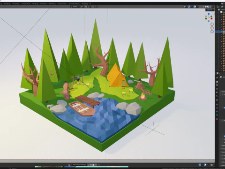Open the viewport Options dropdown

tap(210, 10)
